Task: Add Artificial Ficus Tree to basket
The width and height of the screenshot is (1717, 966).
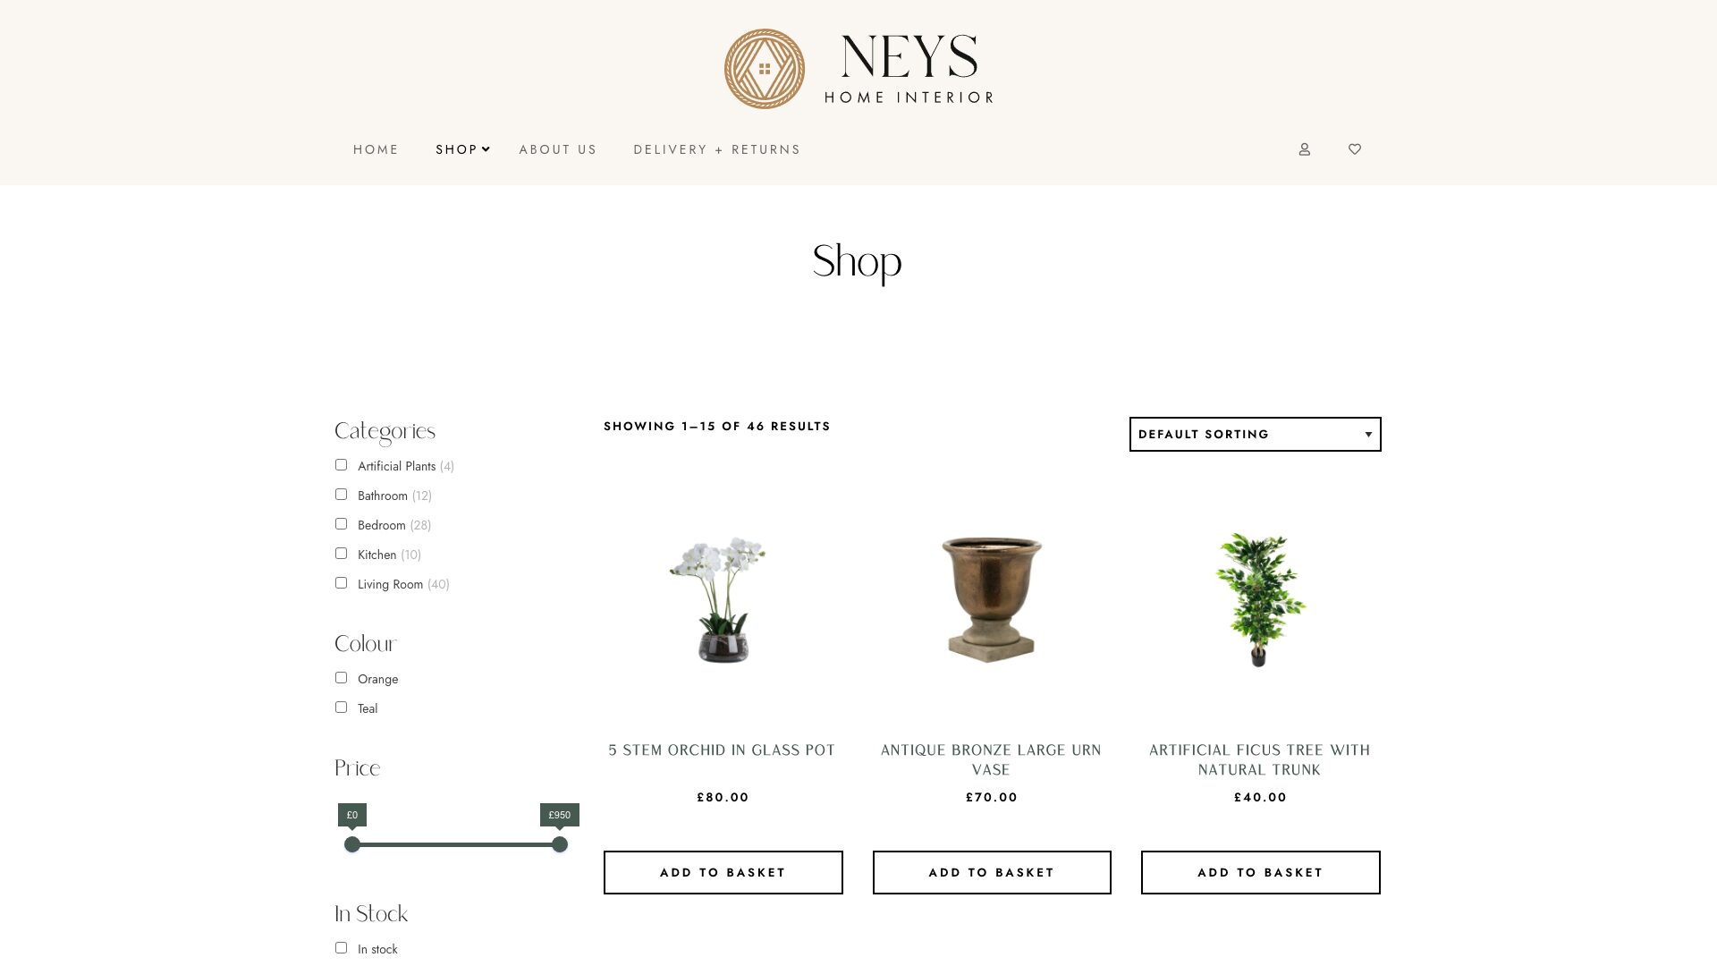Action: pyautogui.click(x=1260, y=872)
